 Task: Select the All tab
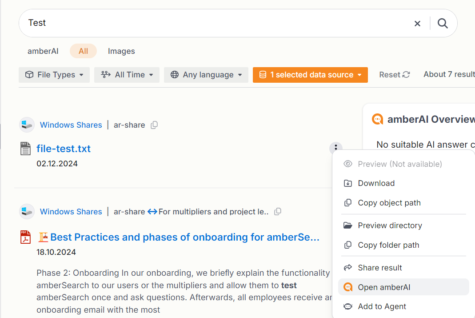point(83,51)
